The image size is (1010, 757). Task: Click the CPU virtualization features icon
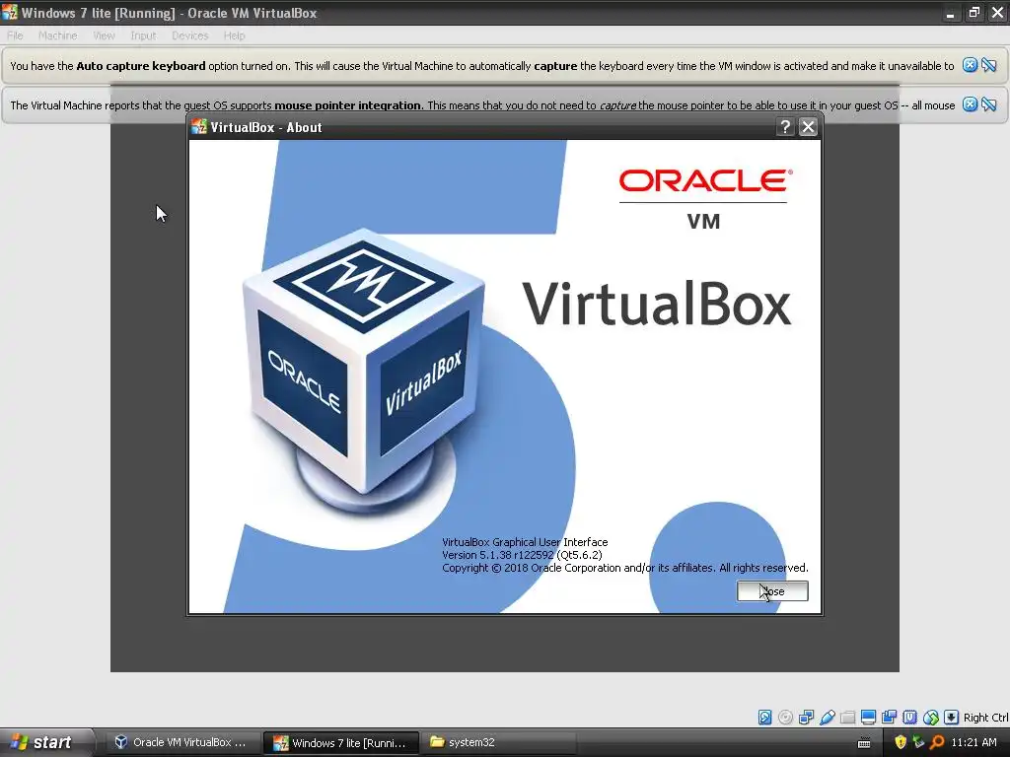tap(909, 718)
